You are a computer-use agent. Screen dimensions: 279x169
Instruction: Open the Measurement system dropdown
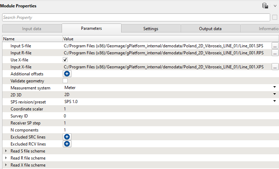274,87
